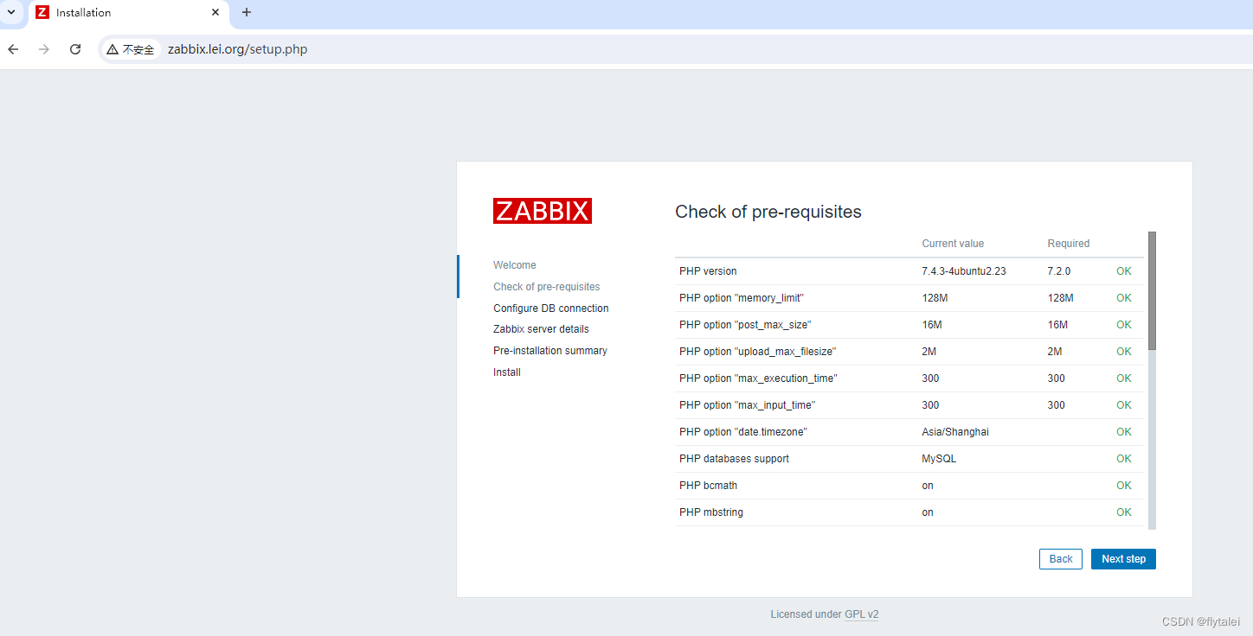The image size is (1253, 636).
Task: Click current value 16M for post_max_size
Action: point(932,325)
